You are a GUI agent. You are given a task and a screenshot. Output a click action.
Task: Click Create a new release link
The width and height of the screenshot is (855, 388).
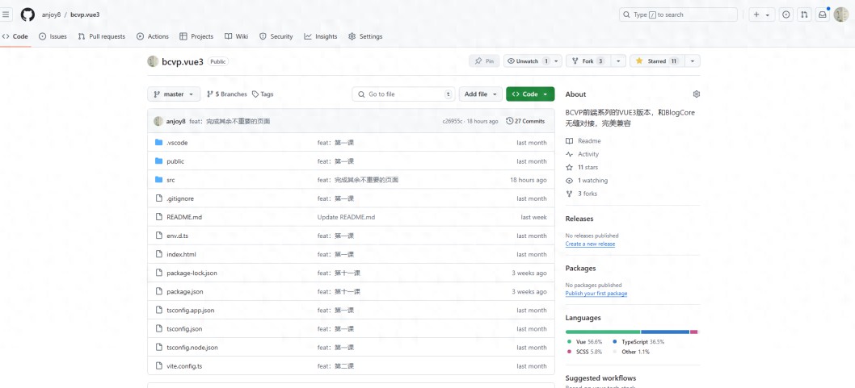(x=590, y=244)
